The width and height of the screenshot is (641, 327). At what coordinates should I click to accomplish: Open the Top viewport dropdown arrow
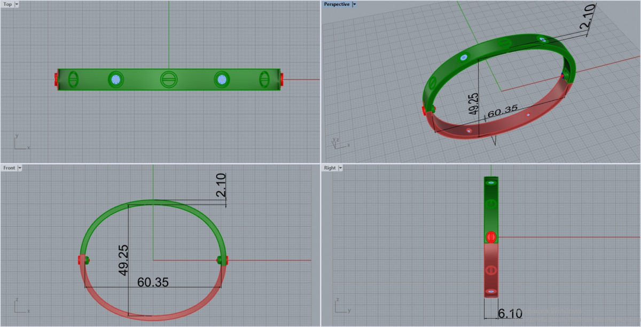coord(17,4)
